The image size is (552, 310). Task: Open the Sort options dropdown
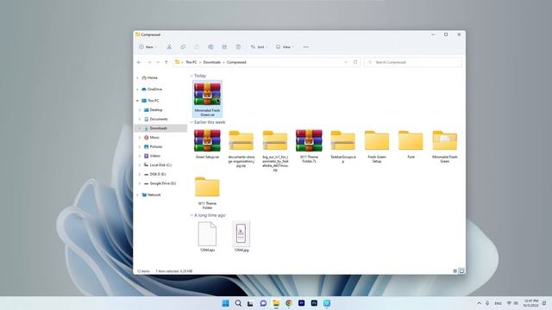tap(259, 46)
